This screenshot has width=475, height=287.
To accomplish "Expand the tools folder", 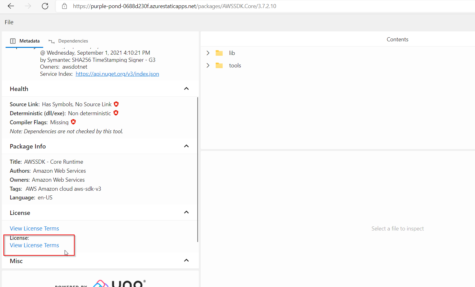I will coord(208,65).
